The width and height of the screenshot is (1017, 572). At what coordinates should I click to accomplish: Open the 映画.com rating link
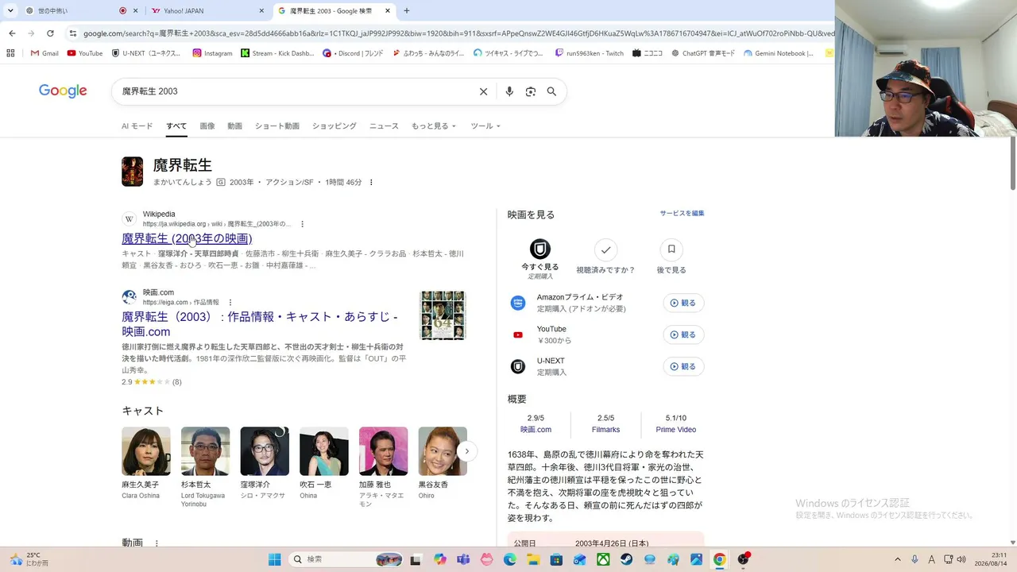click(536, 430)
